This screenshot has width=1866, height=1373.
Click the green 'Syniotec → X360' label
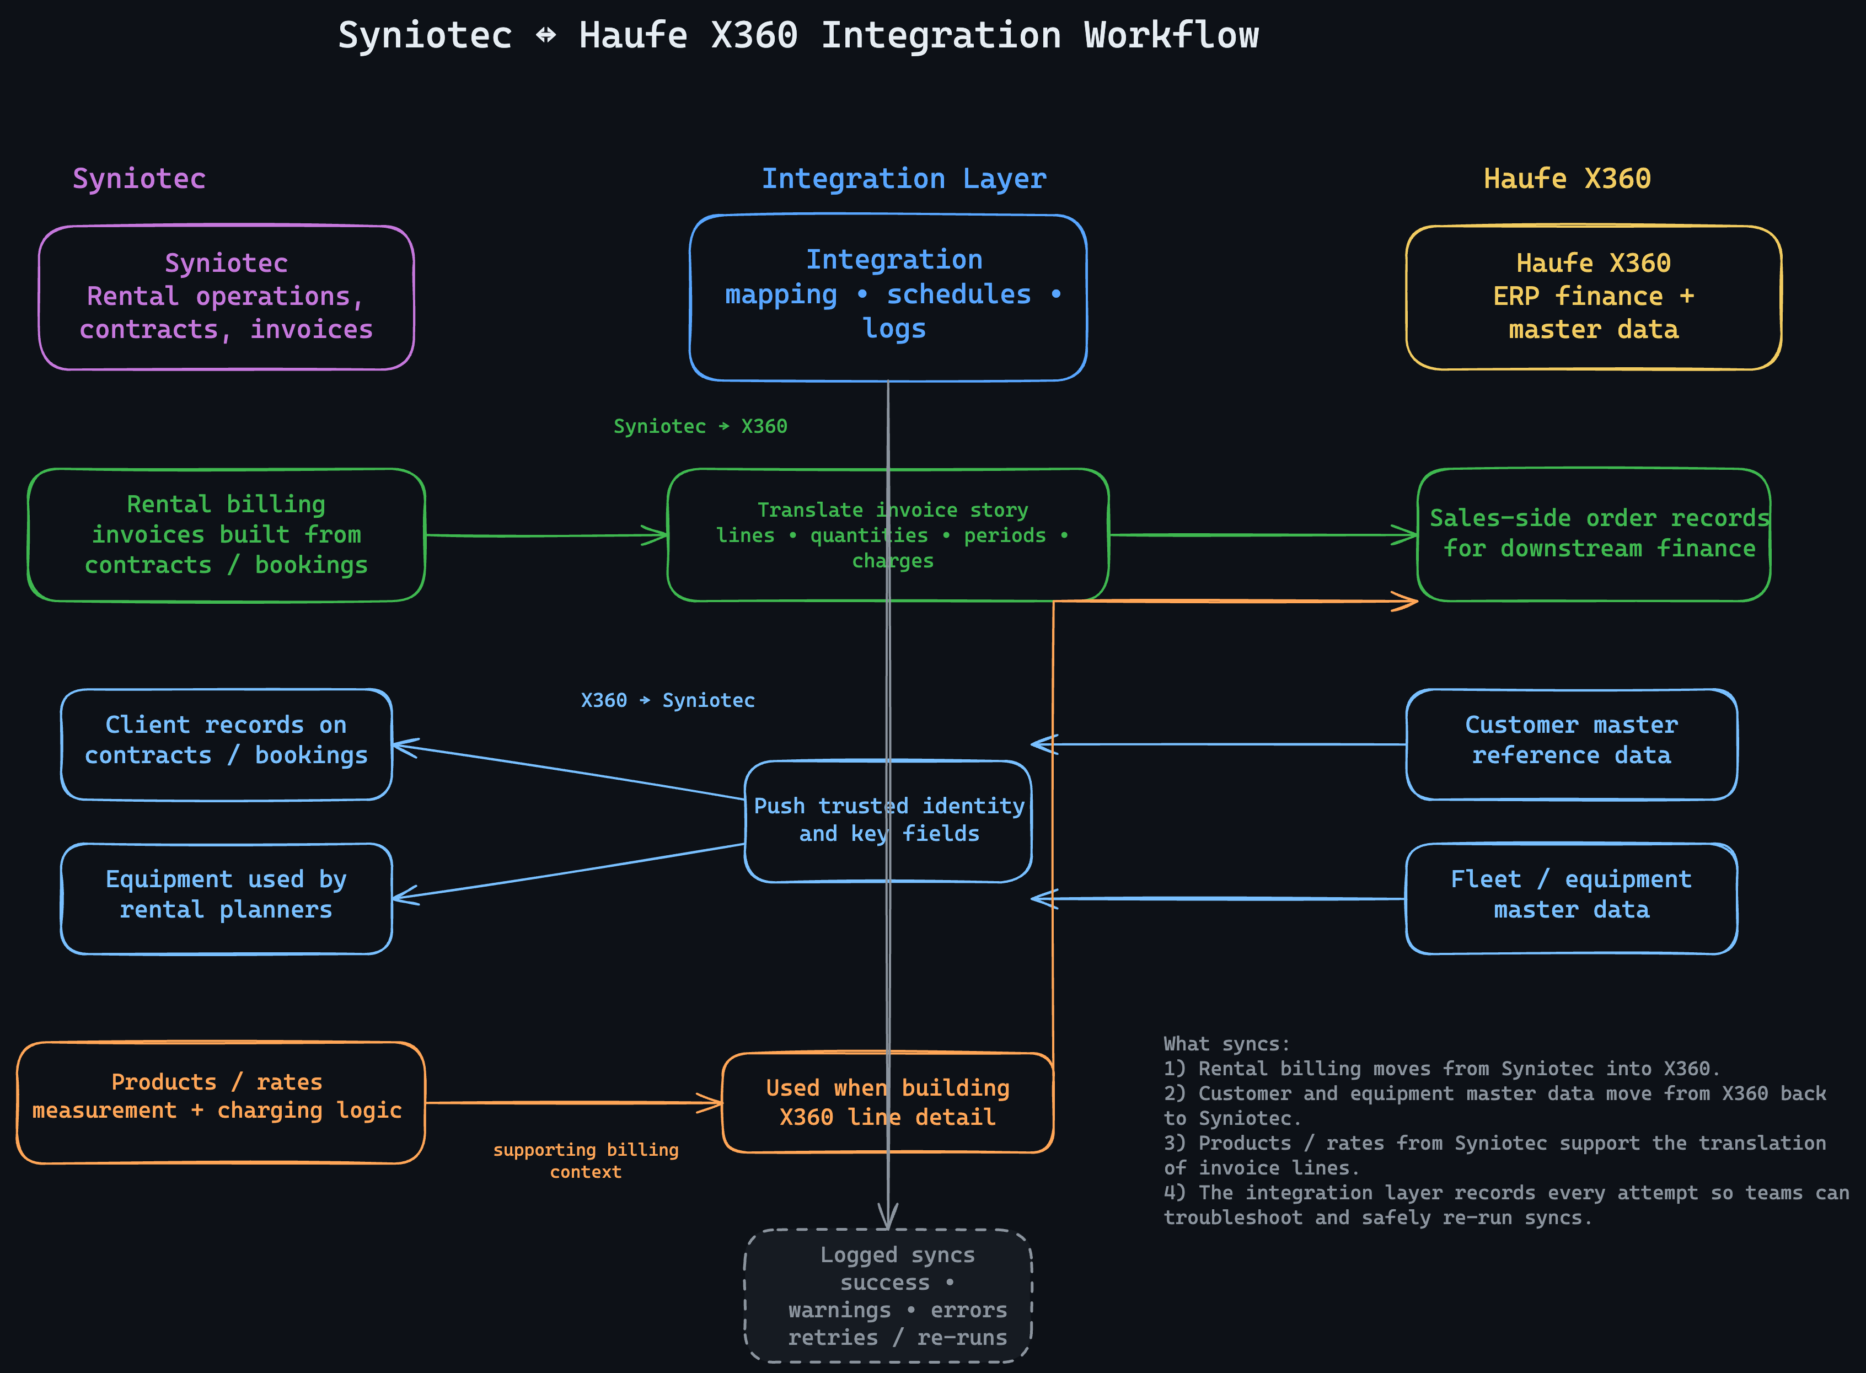pos(700,426)
